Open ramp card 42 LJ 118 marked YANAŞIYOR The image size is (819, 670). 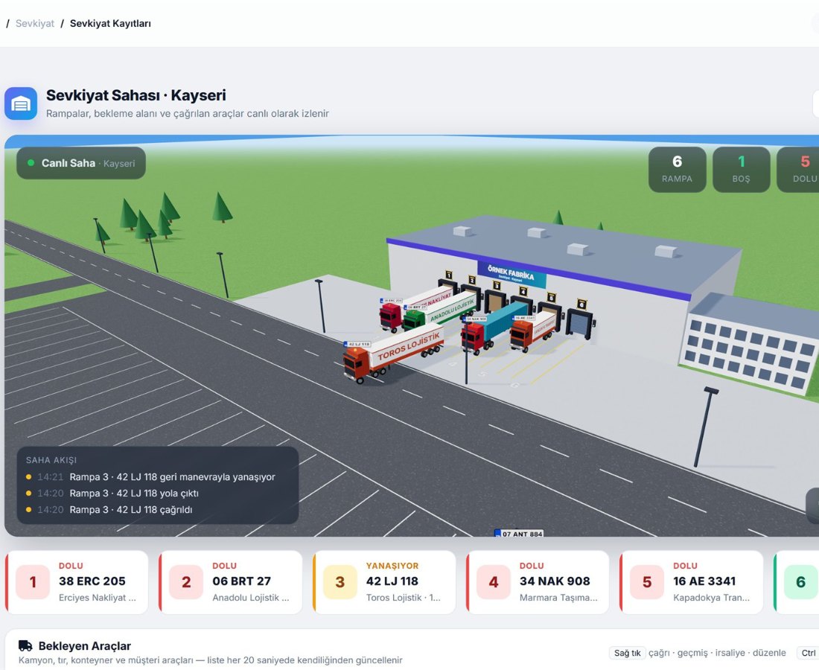click(x=384, y=581)
